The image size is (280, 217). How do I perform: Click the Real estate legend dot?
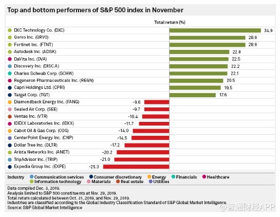pyautogui.click(x=118, y=182)
